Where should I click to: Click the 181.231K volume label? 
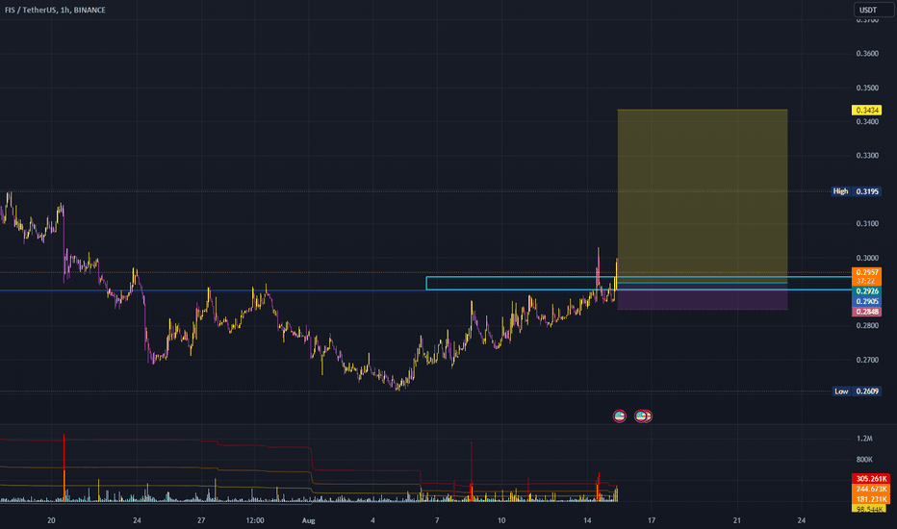click(871, 498)
